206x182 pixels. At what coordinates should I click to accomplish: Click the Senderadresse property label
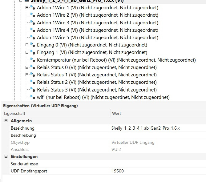(x=24, y=164)
